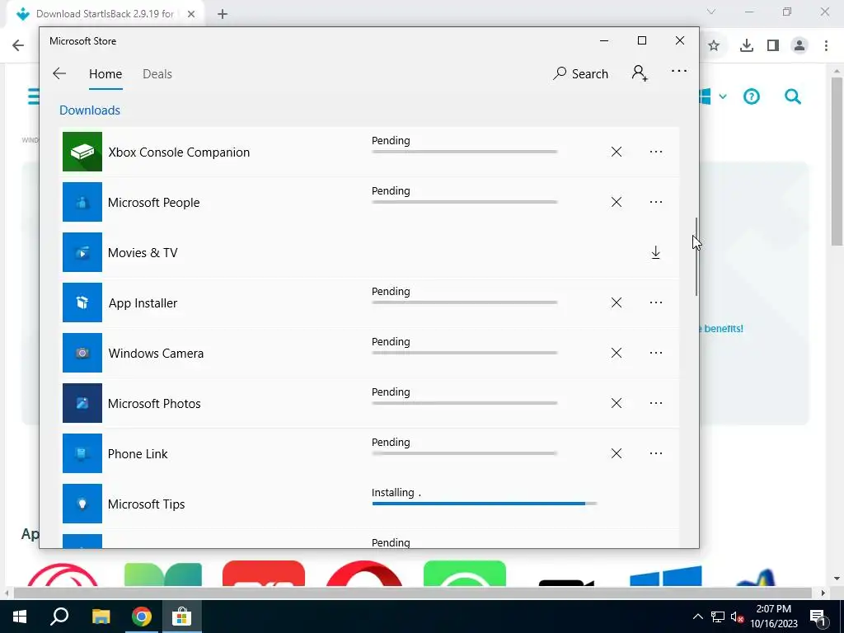Switch to the Deals tab
The height and width of the screenshot is (633, 844).
coord(157,73)
